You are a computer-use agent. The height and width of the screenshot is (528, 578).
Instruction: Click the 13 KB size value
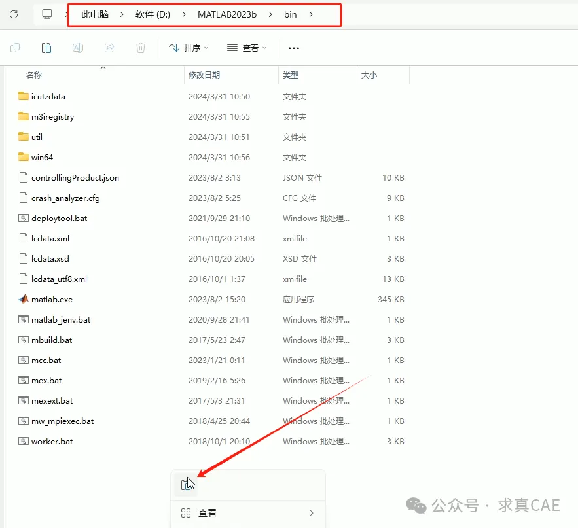[393, 279]
